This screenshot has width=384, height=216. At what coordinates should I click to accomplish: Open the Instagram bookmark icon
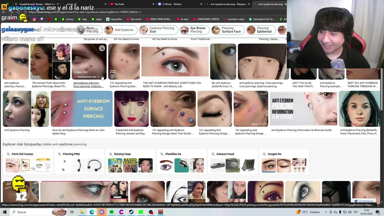click(x=34, y=19)
